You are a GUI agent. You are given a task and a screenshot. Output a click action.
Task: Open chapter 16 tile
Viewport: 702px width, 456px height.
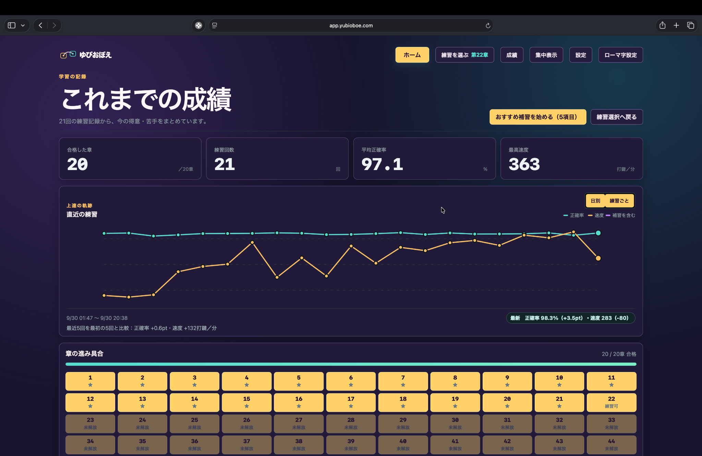click(299, 402)
